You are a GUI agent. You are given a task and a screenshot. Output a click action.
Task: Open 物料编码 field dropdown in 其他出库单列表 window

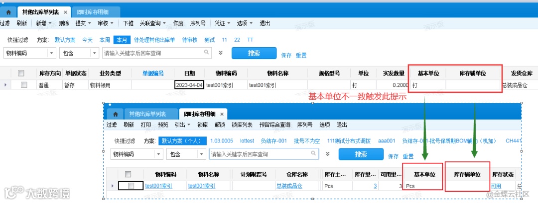pyautogui.click(x=51, y=53)
